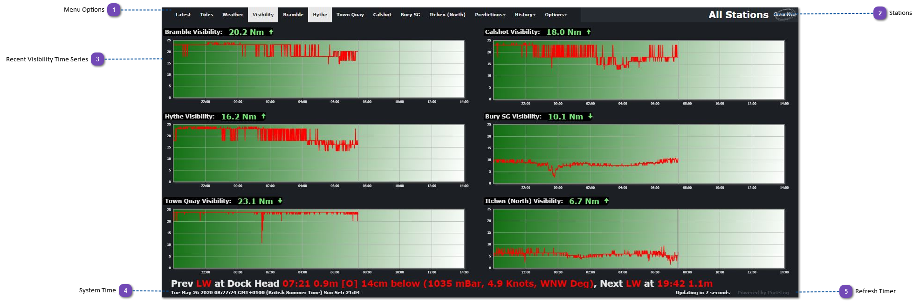Open the History dropdown menu

(525, 15)
